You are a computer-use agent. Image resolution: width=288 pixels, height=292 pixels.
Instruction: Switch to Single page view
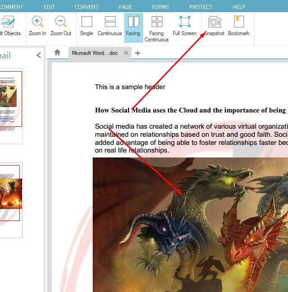[x=86, y=27]
